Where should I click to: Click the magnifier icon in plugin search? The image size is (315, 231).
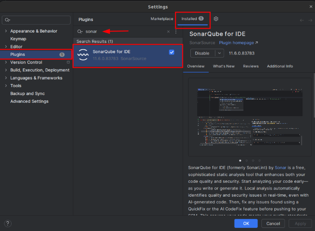tap(80, 32)
